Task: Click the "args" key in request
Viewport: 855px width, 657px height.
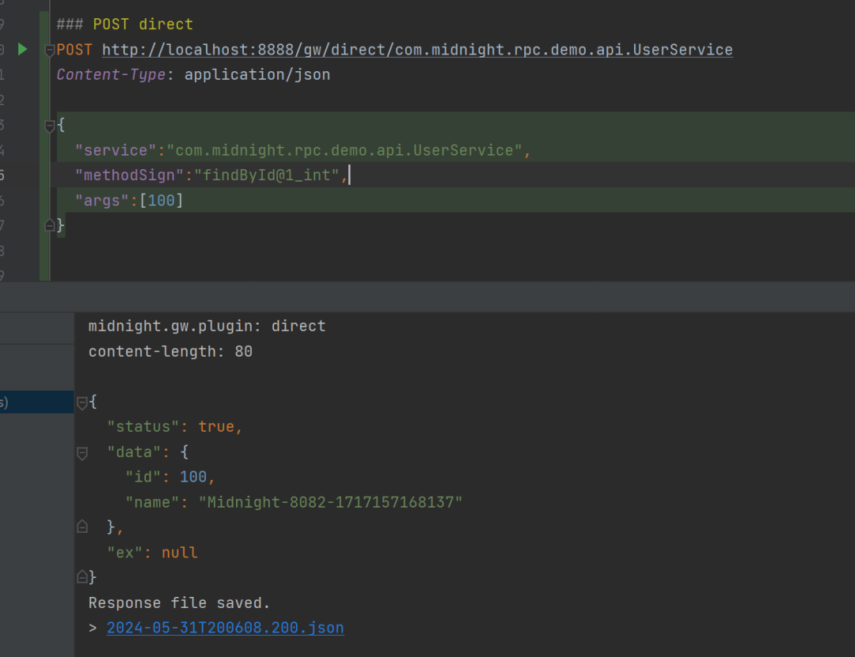Action: tap(102, 201)
